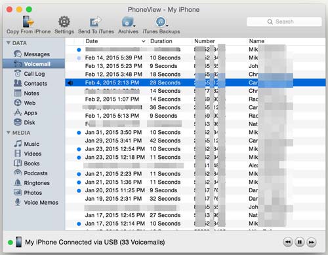Click the 42 Seconds duration cell

165,141
